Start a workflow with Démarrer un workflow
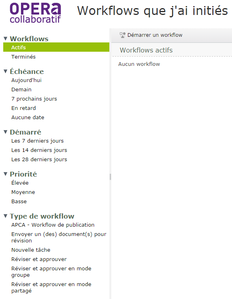 tap(155, 35)
